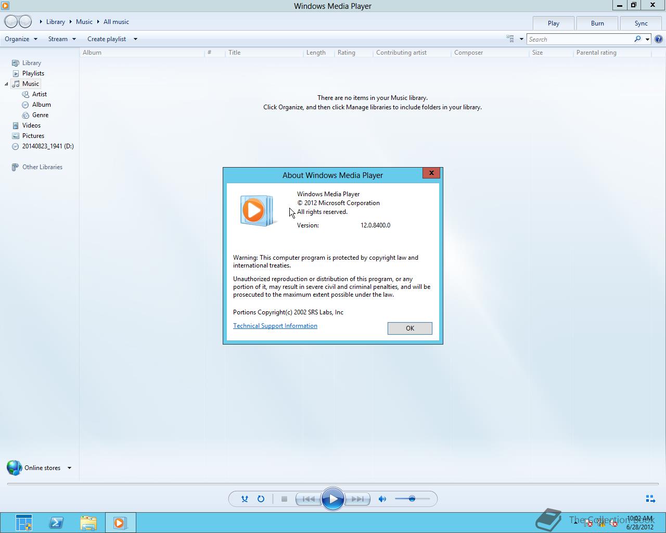Sort by Length column header
The height and width of the screenshot is (533, 666).
[x=318, y=53]
